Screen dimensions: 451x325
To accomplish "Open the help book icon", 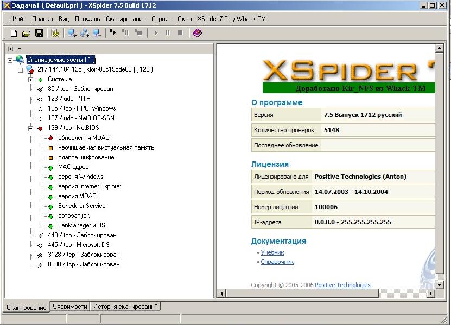I will point(198,33).
